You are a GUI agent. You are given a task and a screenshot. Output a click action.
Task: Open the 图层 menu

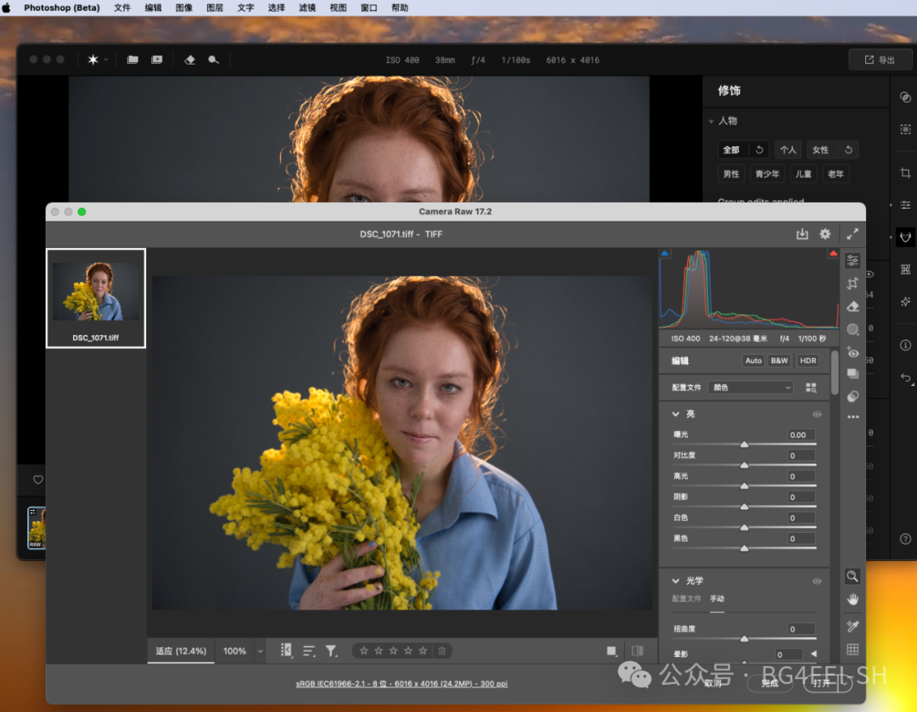pyautogui.click(x=215, y=8)
